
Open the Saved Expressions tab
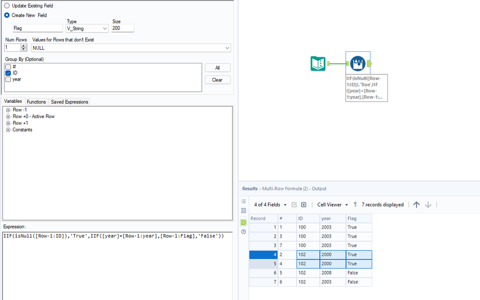point(70,102)
